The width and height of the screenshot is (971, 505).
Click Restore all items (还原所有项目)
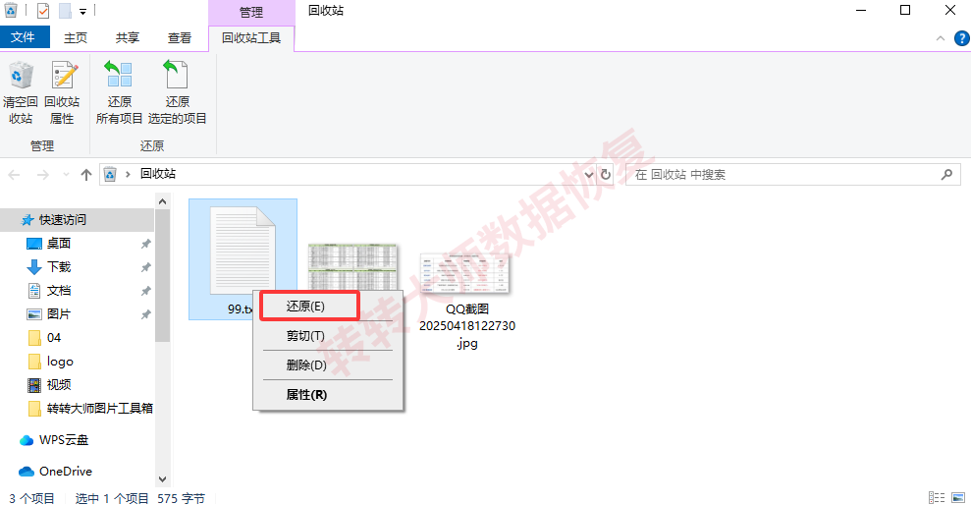(119, 91)
